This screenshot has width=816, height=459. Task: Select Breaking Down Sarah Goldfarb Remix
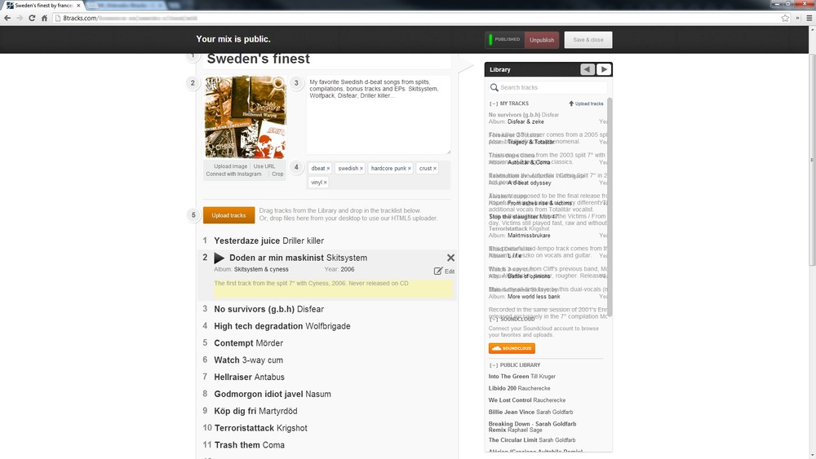pyautogui.click(x=532, y=426)
